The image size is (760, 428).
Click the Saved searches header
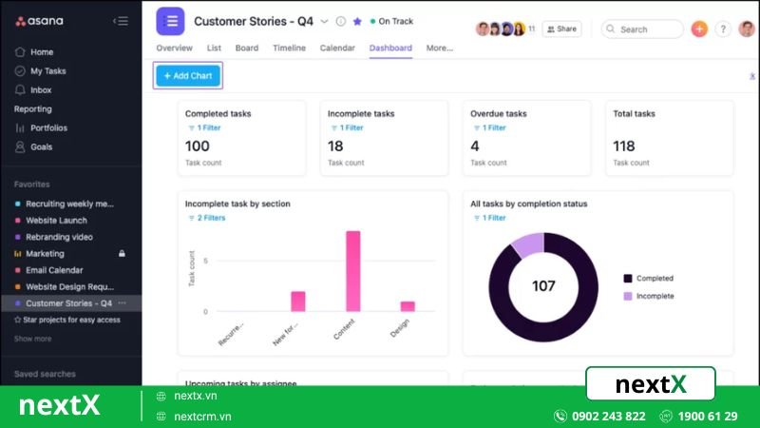point(45,374)
